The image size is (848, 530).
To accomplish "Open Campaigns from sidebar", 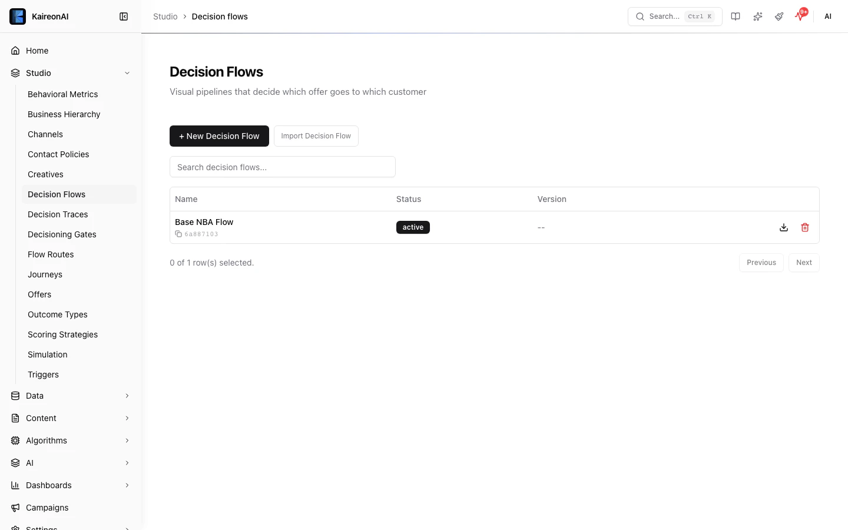I will click(x=71, y=508).
